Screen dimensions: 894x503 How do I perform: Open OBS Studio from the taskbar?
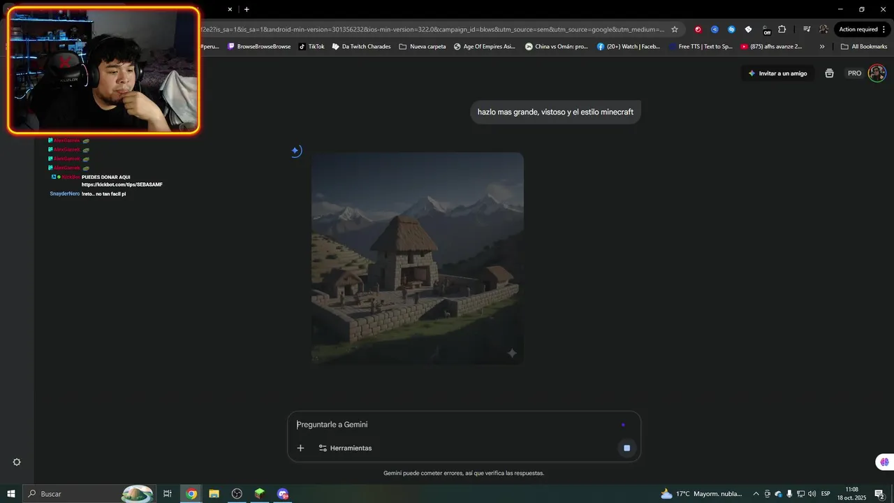(237, 494)
